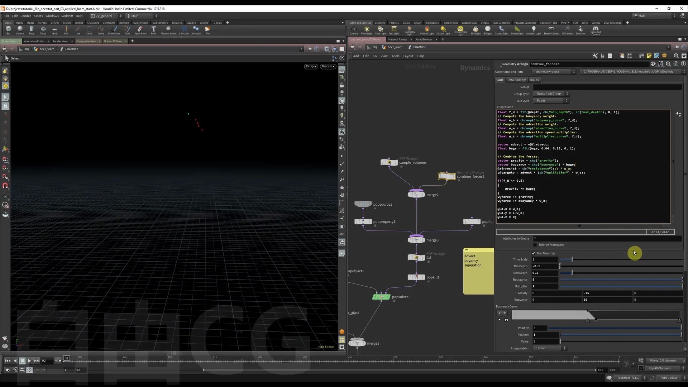This screenshot has height=387, width=688.
Task: Open the Group Type dropdown
Action: (x=551, y=94)
